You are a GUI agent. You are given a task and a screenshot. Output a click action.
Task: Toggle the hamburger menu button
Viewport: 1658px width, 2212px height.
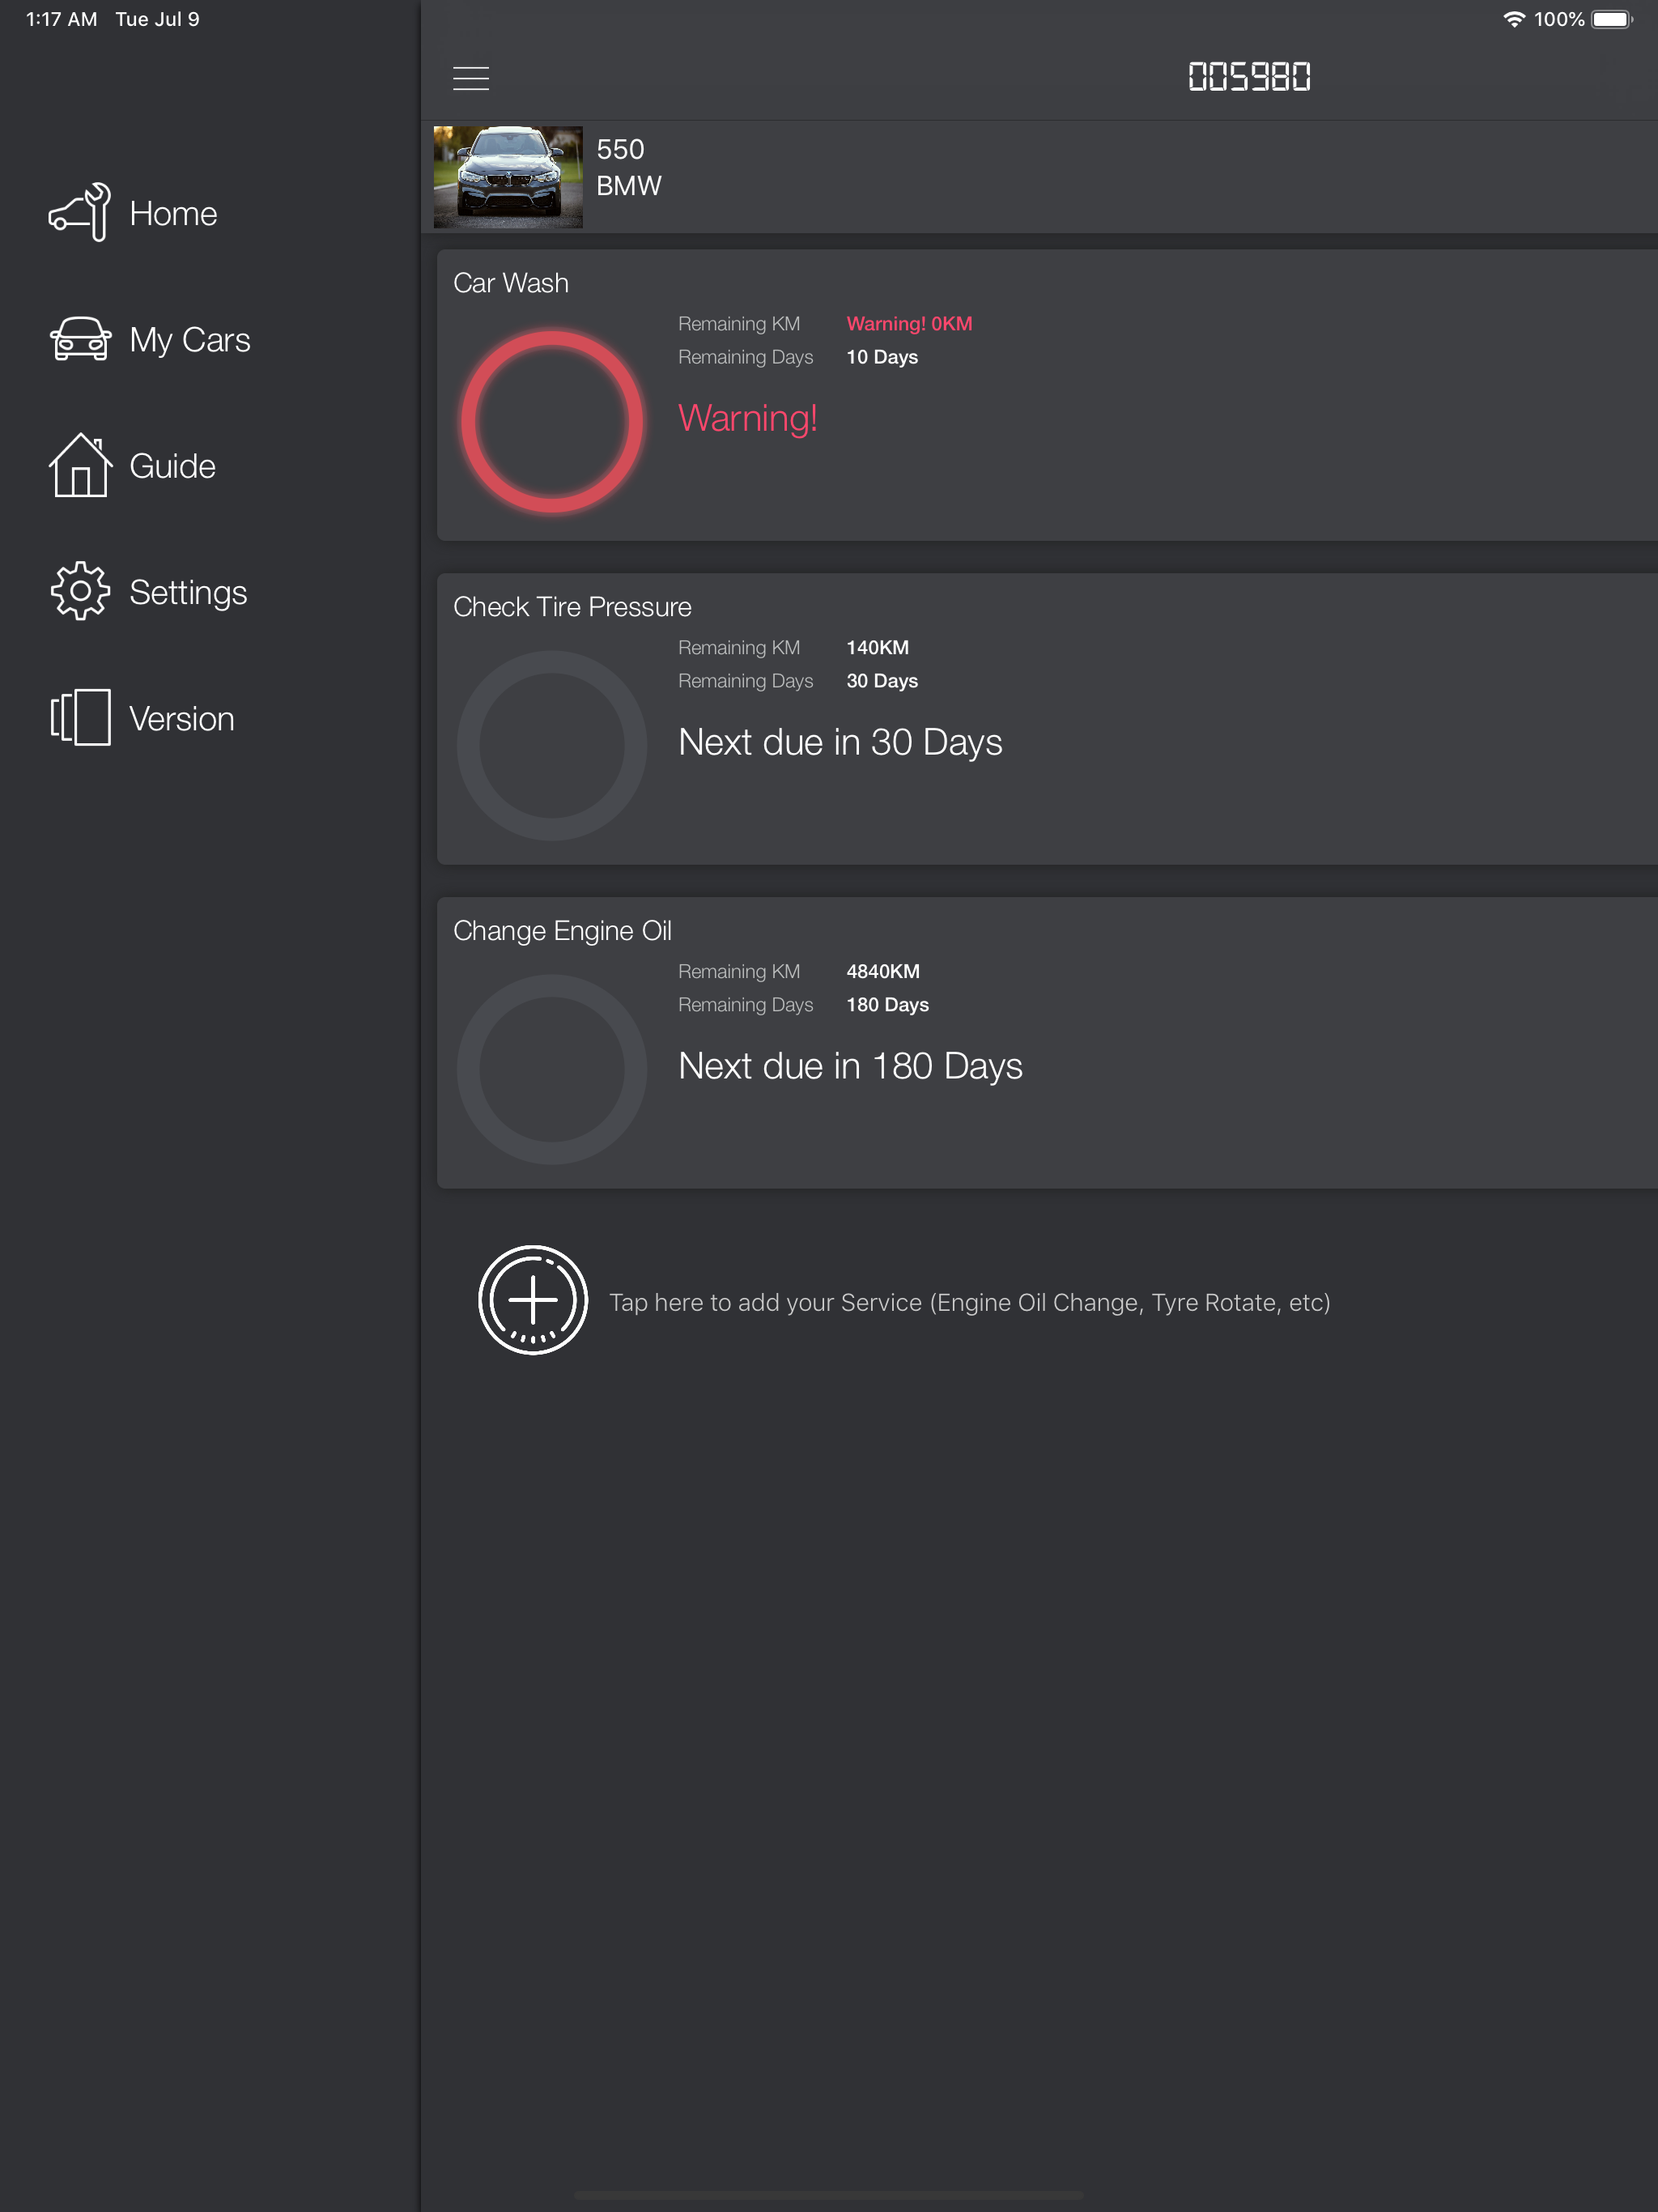coord(471,78)
